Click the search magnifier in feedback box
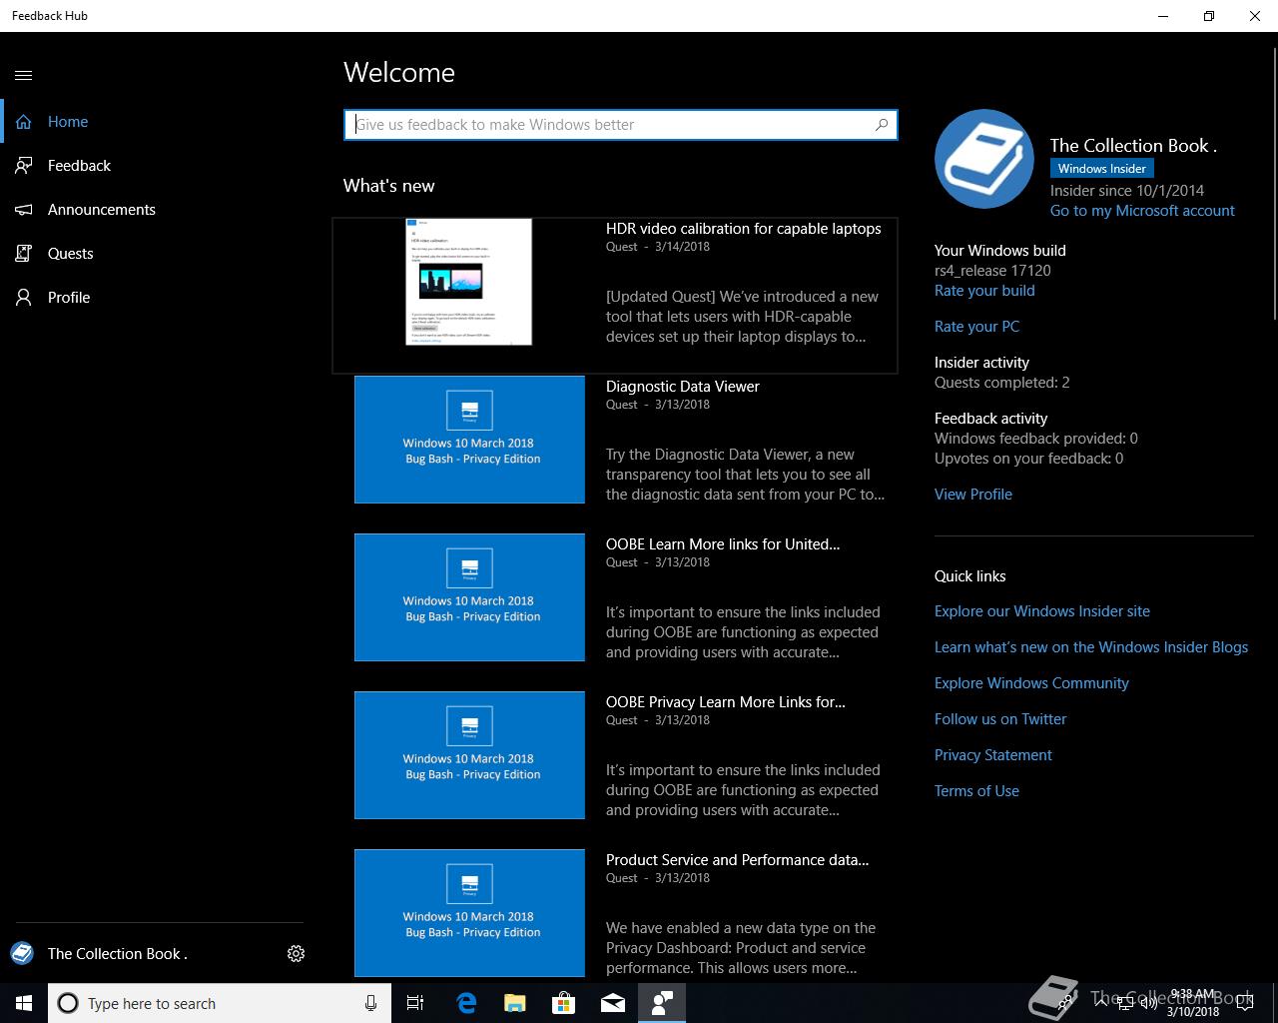The height and width of the screenshot is (1023, 1278). tap(882, 125)
